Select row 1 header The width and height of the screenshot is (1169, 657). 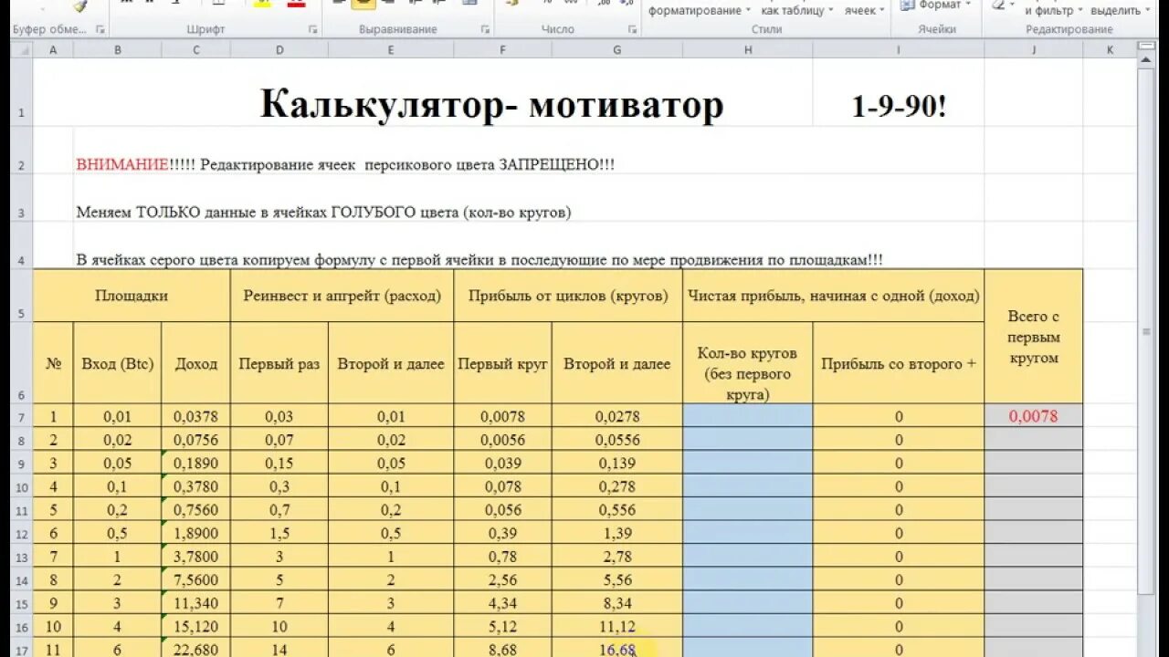pos(22,93)
